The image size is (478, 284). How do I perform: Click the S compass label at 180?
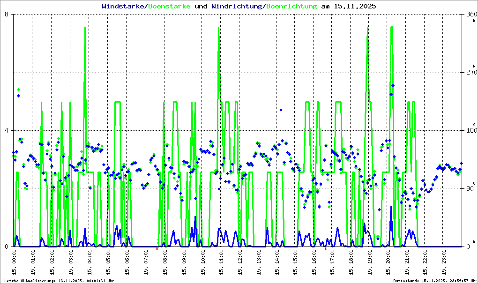point(474,124)
